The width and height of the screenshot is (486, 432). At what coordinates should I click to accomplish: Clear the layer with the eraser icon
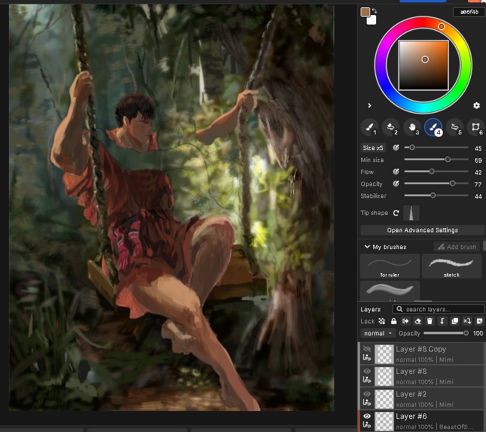pyautogui.click(x=418, y=321)
